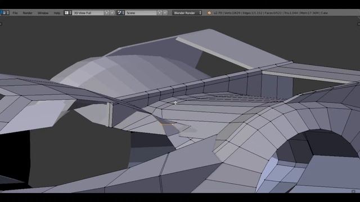Open the Help menu

tap(57, 13)
